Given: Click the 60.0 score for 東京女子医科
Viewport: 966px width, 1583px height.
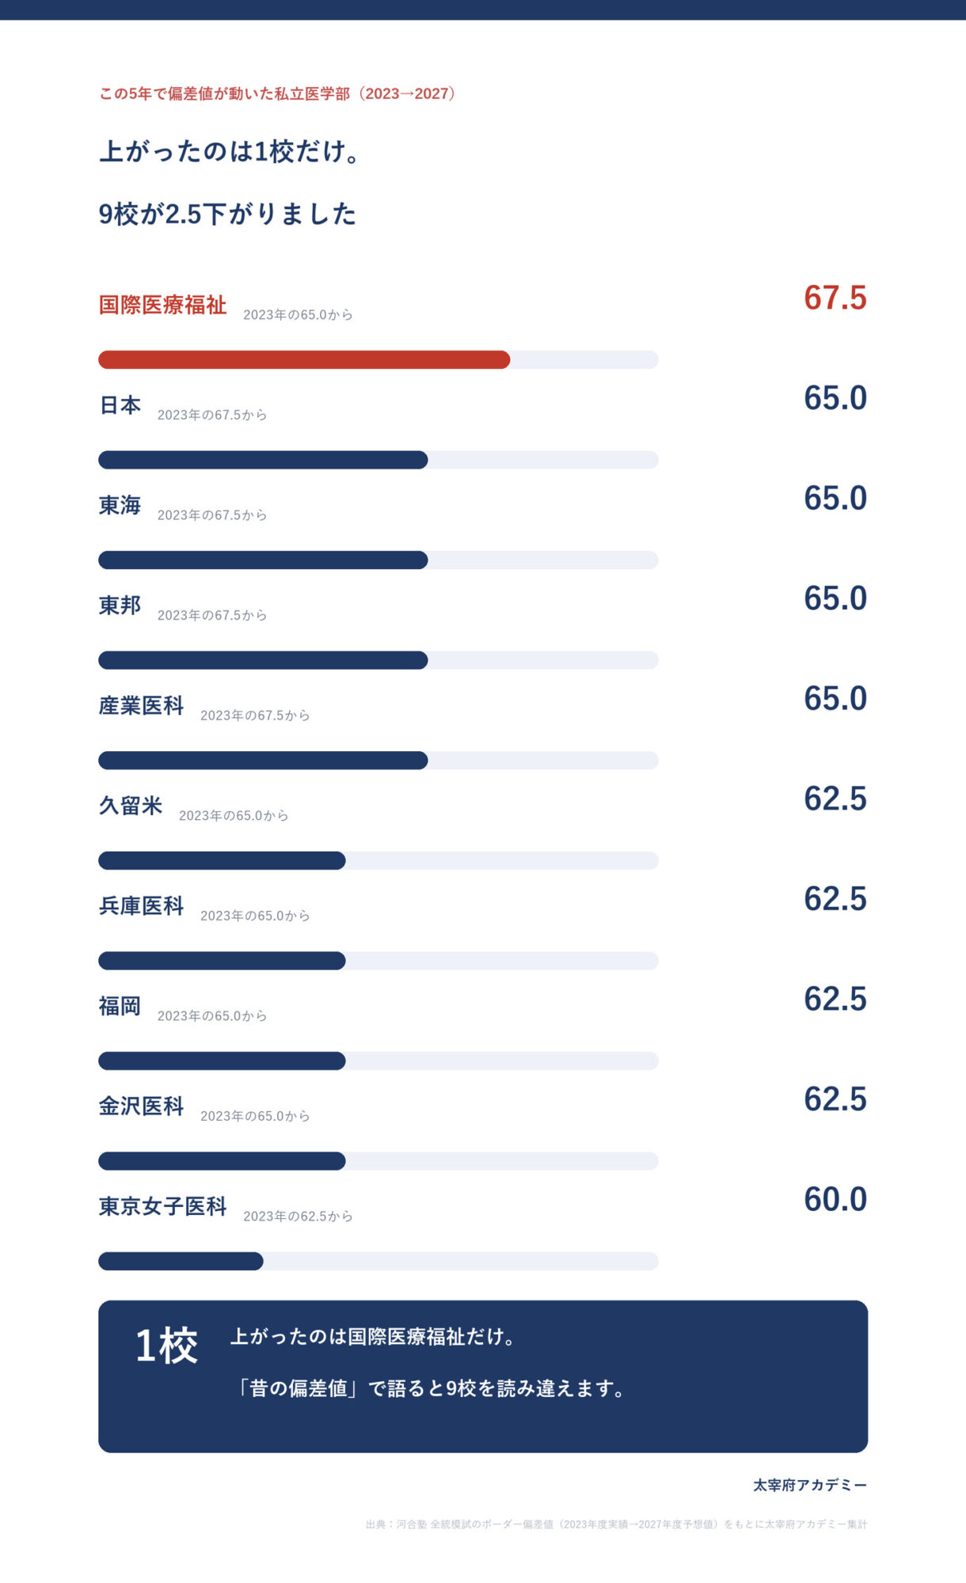Looking at the screenshot, I should (x=835, y=1200).
